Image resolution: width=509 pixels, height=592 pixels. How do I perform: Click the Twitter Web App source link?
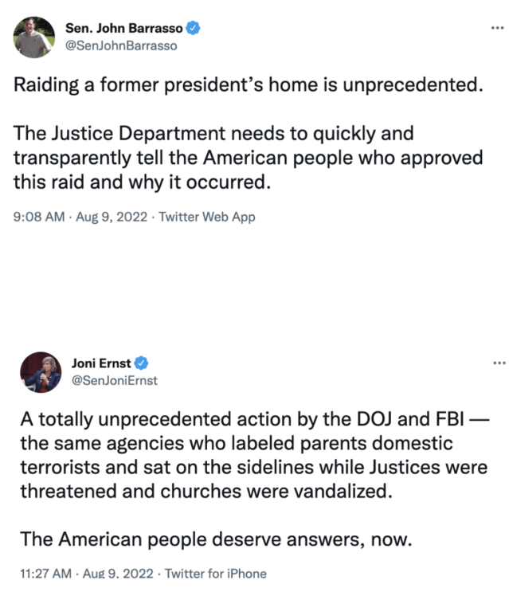click(x=207, y=217)
